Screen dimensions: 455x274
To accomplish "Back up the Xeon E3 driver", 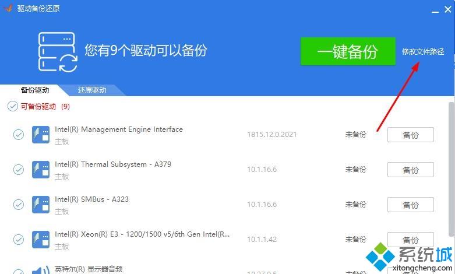I will [x=411, y=240].
